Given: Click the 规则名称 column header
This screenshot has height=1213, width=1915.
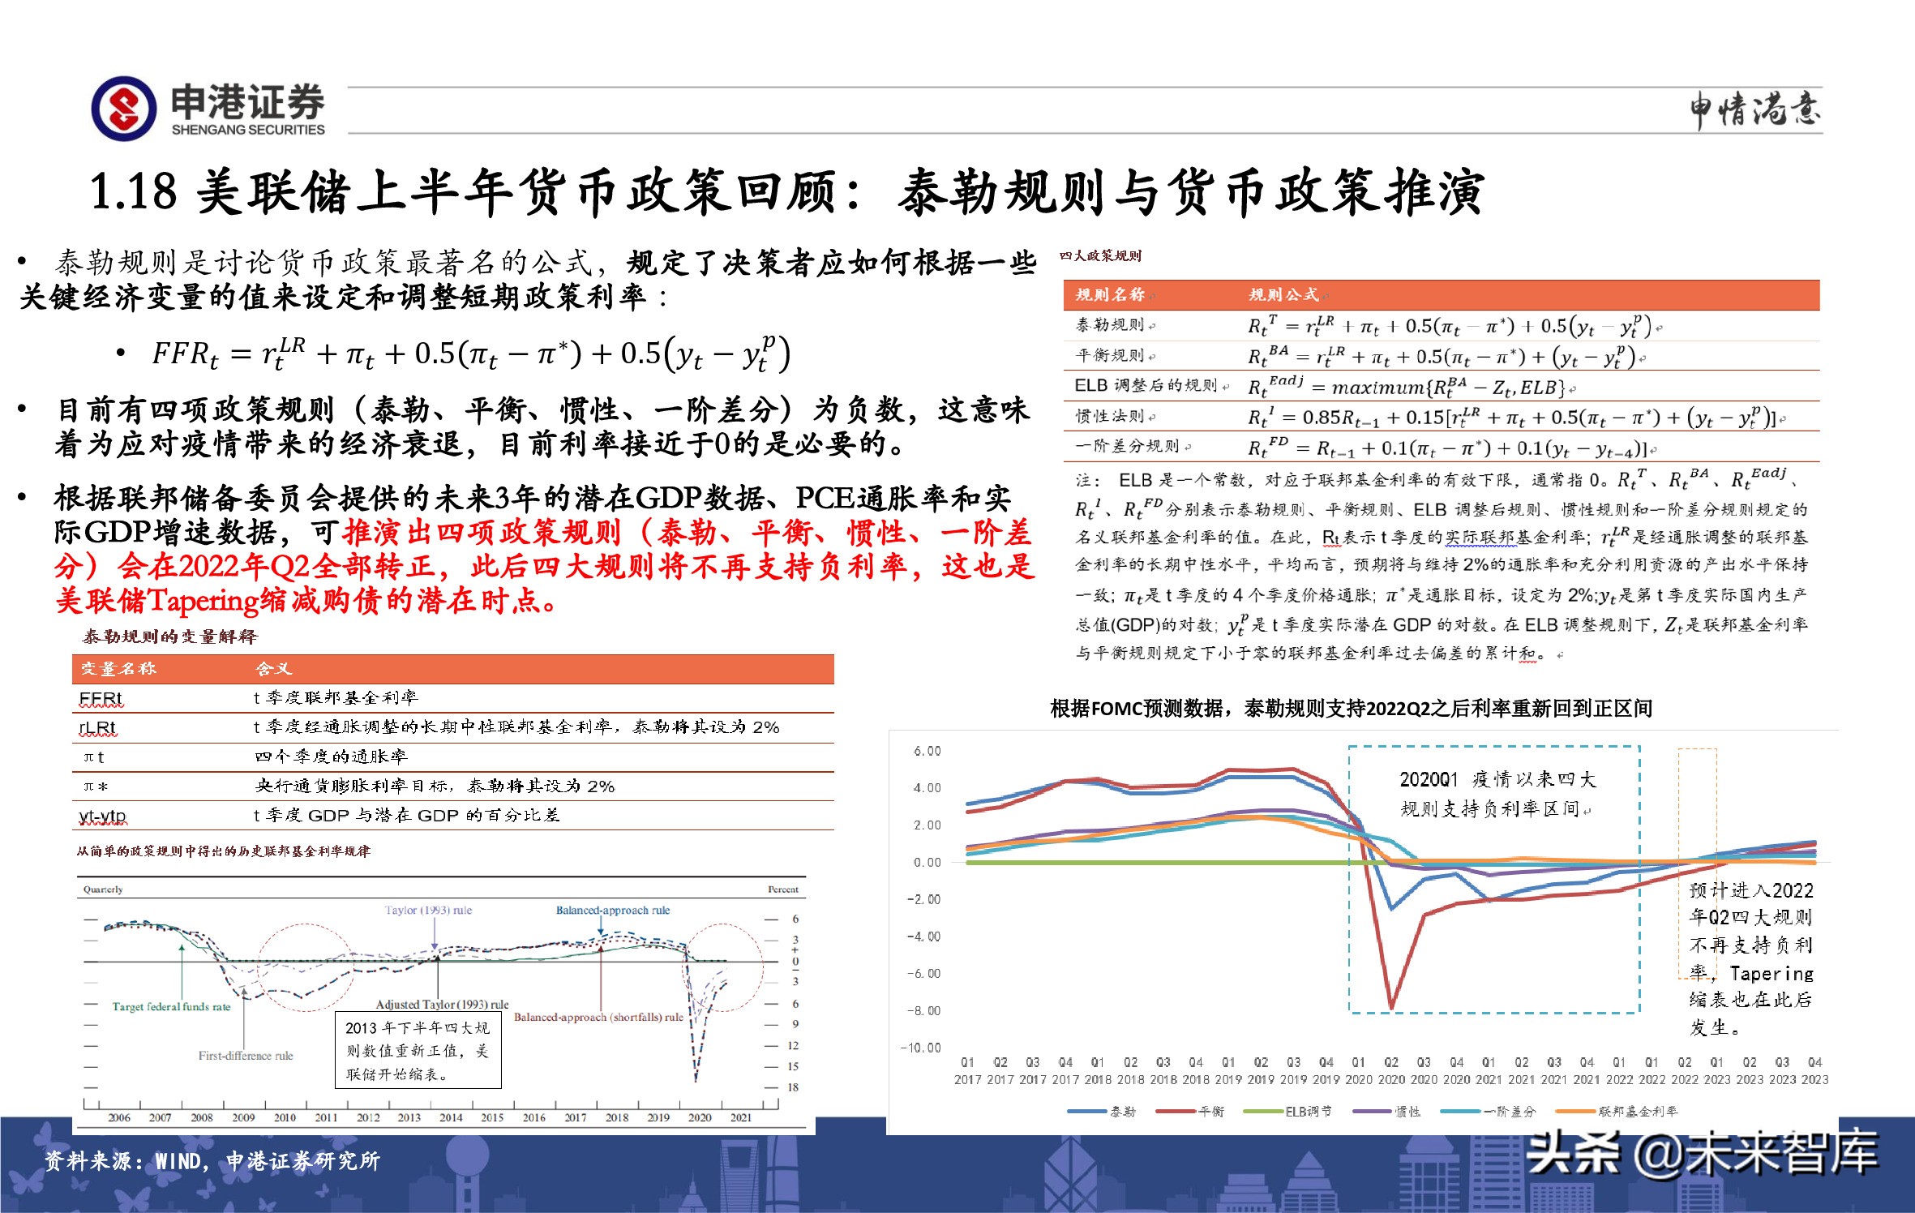Looking at the screenshot, I should (1110, 294).
